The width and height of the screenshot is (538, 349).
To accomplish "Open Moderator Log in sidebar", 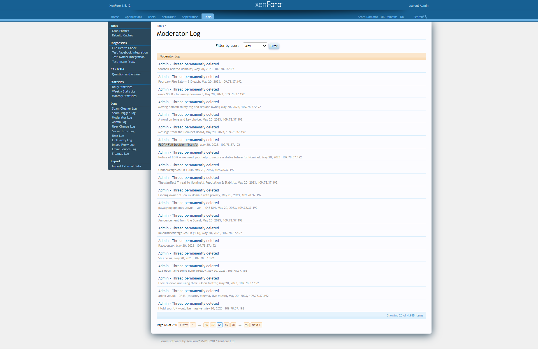I will tap(122, 117).
